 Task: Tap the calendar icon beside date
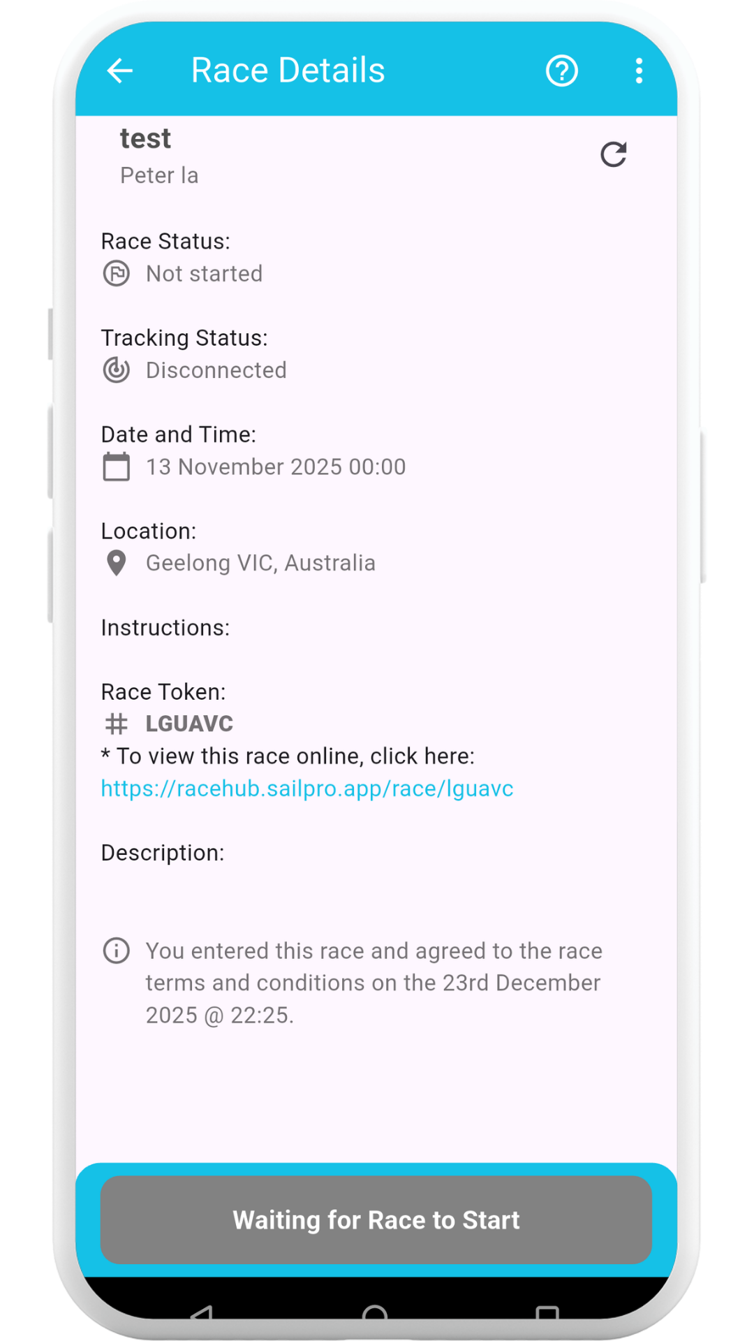coord(117,467)
